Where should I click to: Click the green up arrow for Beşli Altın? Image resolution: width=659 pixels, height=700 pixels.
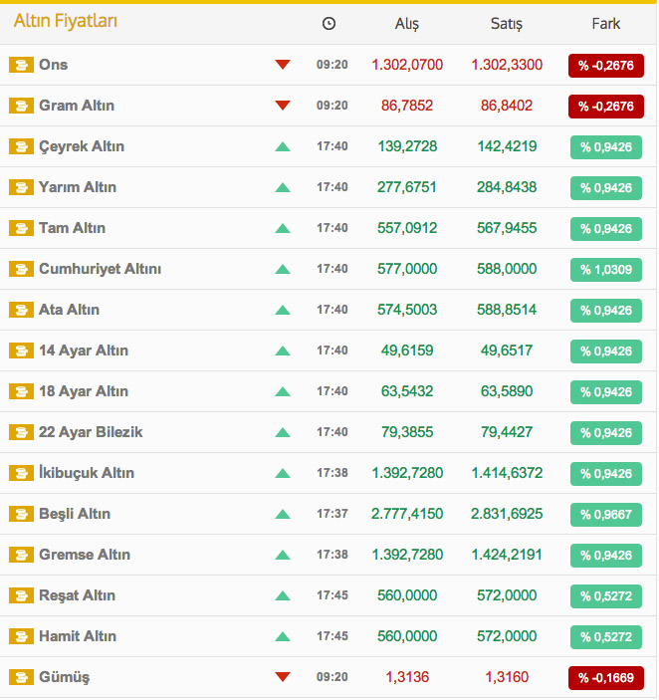click(x=283, y=514)
